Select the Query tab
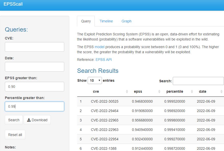This screenshot has height=151, width=224. 86,21
